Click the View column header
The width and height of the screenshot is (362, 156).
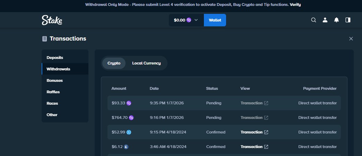[x=245, y=89]
